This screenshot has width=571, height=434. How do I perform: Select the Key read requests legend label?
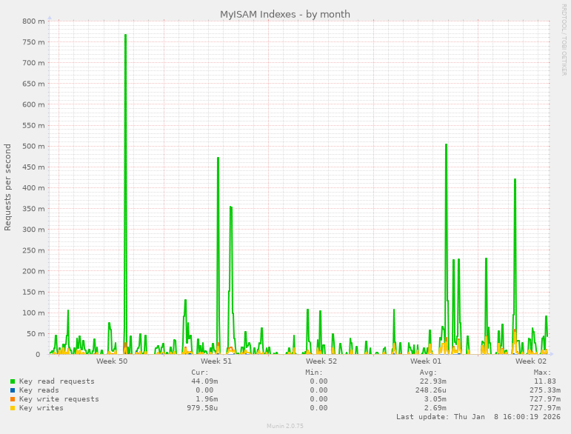(x=57, y=381)
